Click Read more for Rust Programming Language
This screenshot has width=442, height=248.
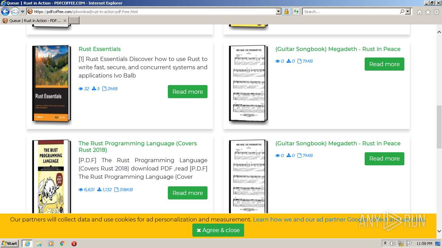click(188, 193)
